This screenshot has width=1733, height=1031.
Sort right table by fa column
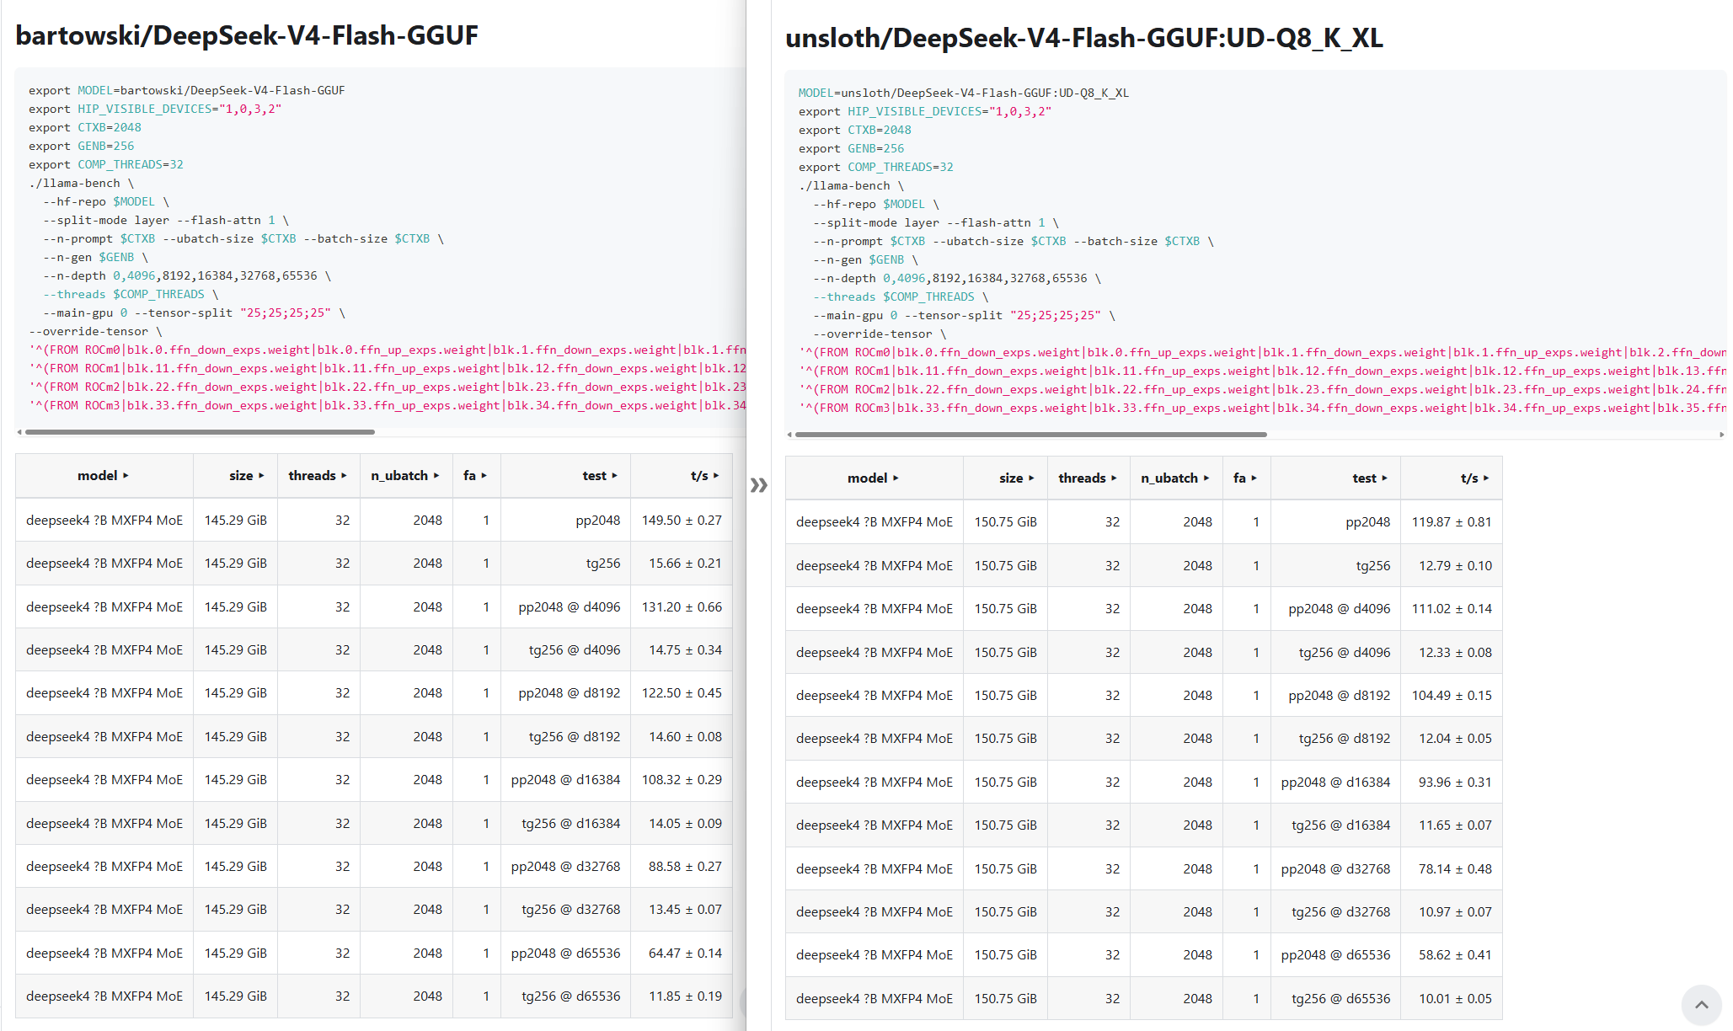pos(1245,478)
